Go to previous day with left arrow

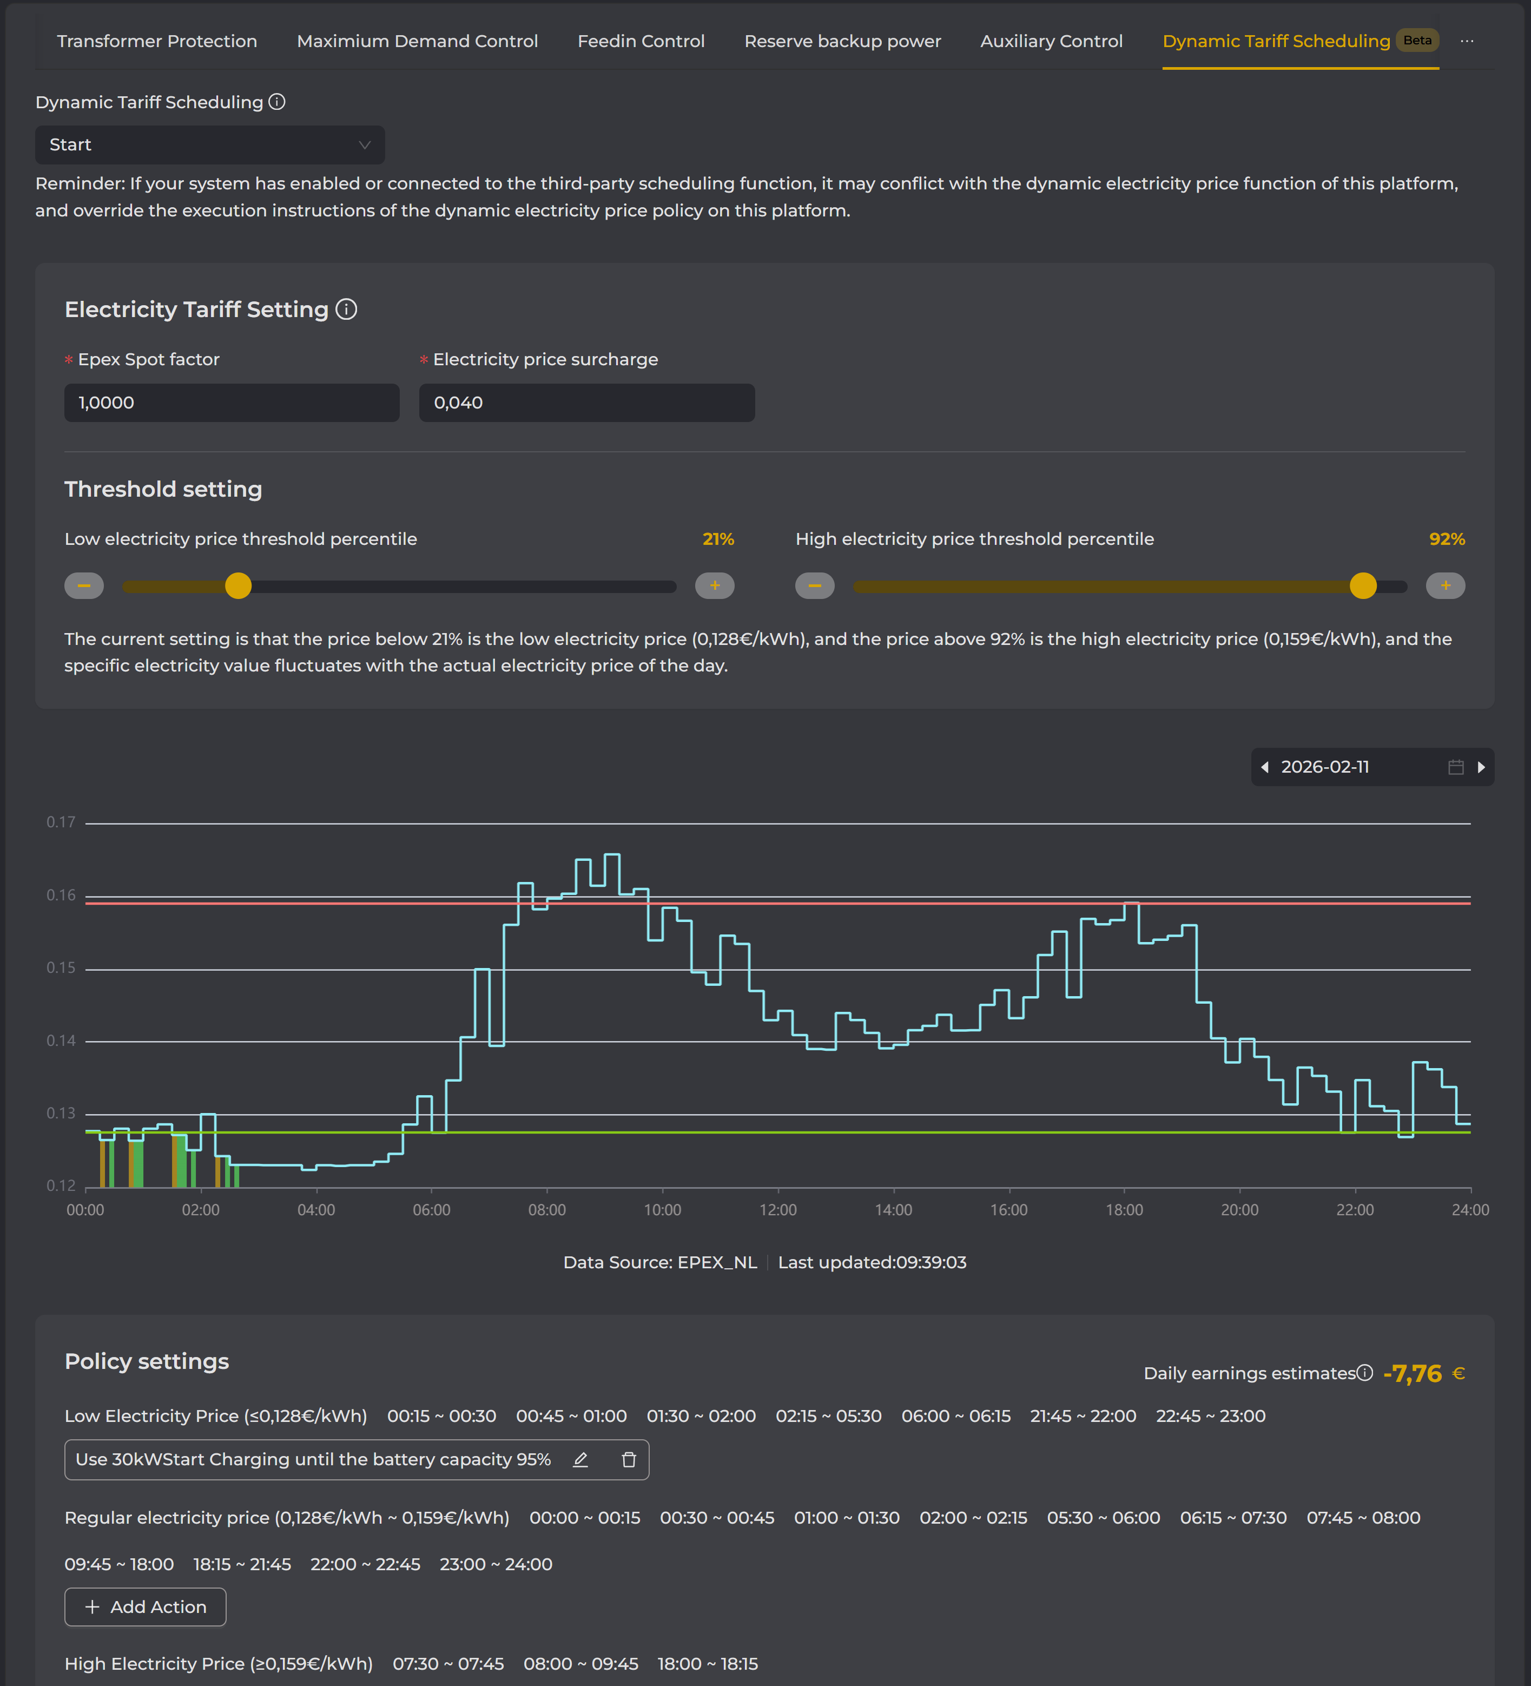point(1265,767)
